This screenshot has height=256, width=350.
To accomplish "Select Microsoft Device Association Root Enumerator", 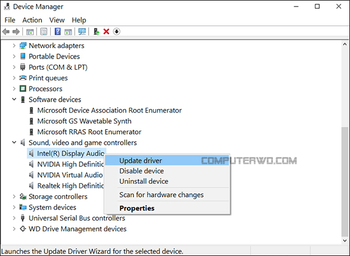I will (x=109, y=110).
